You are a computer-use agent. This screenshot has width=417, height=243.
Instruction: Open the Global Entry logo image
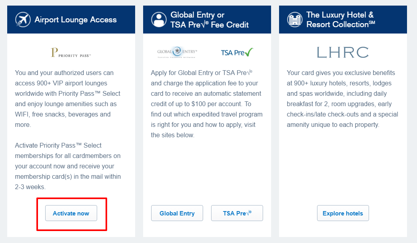click(177, 51)
